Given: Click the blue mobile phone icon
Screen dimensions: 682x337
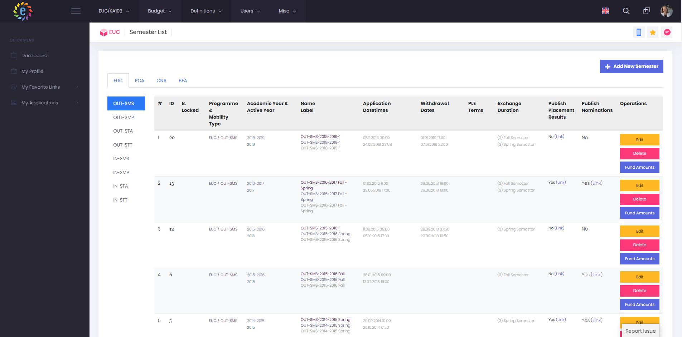Looking at the screenshot, I should point(639,33).
